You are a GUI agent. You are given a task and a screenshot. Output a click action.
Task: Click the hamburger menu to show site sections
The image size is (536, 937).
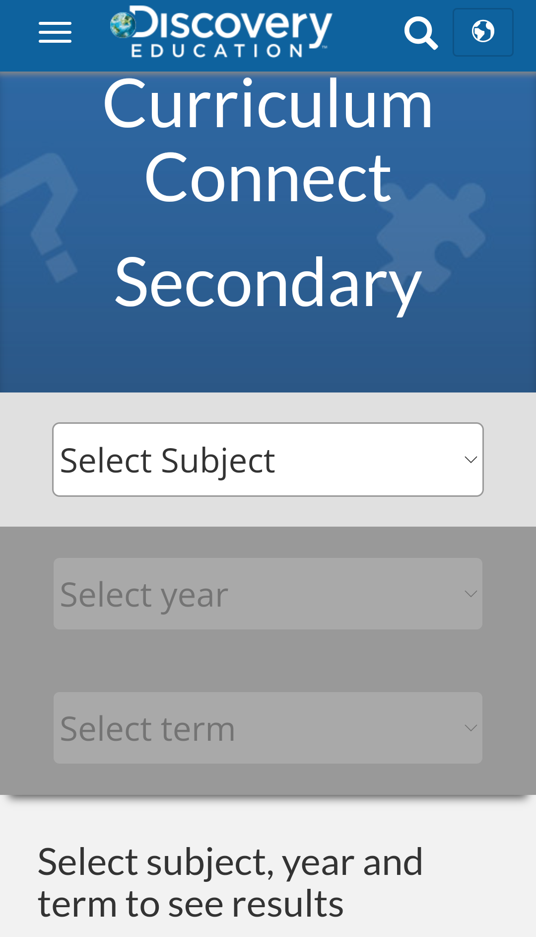pyautogui.click(x=55, y=32)
